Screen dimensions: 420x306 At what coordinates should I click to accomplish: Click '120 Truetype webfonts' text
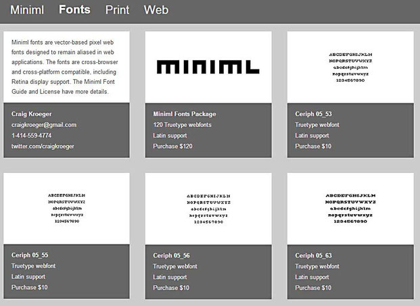click(x=182, y=125)
